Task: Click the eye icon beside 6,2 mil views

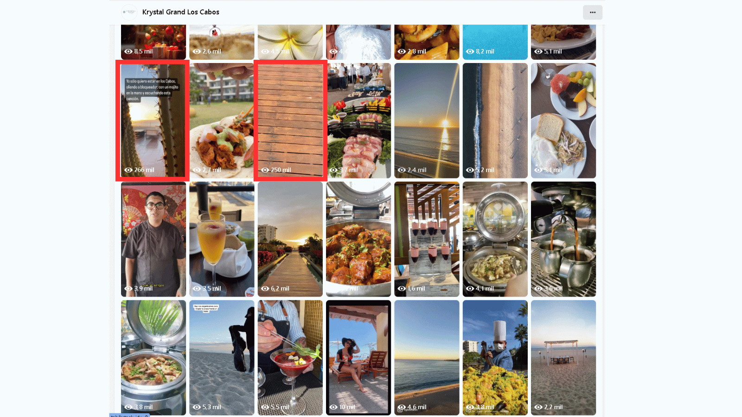Action: point(265,289)
